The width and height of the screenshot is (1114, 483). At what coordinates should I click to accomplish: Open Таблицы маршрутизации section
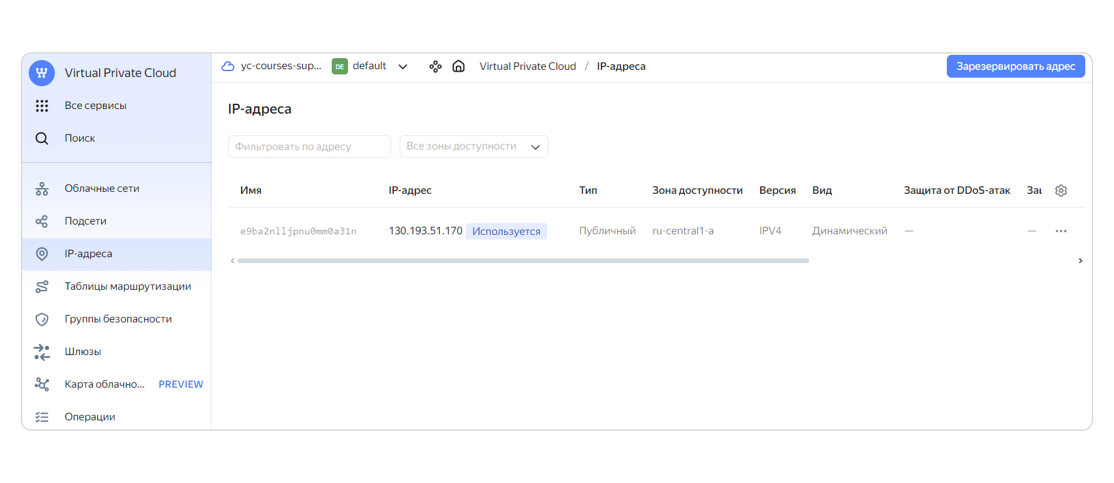point(117,287)
